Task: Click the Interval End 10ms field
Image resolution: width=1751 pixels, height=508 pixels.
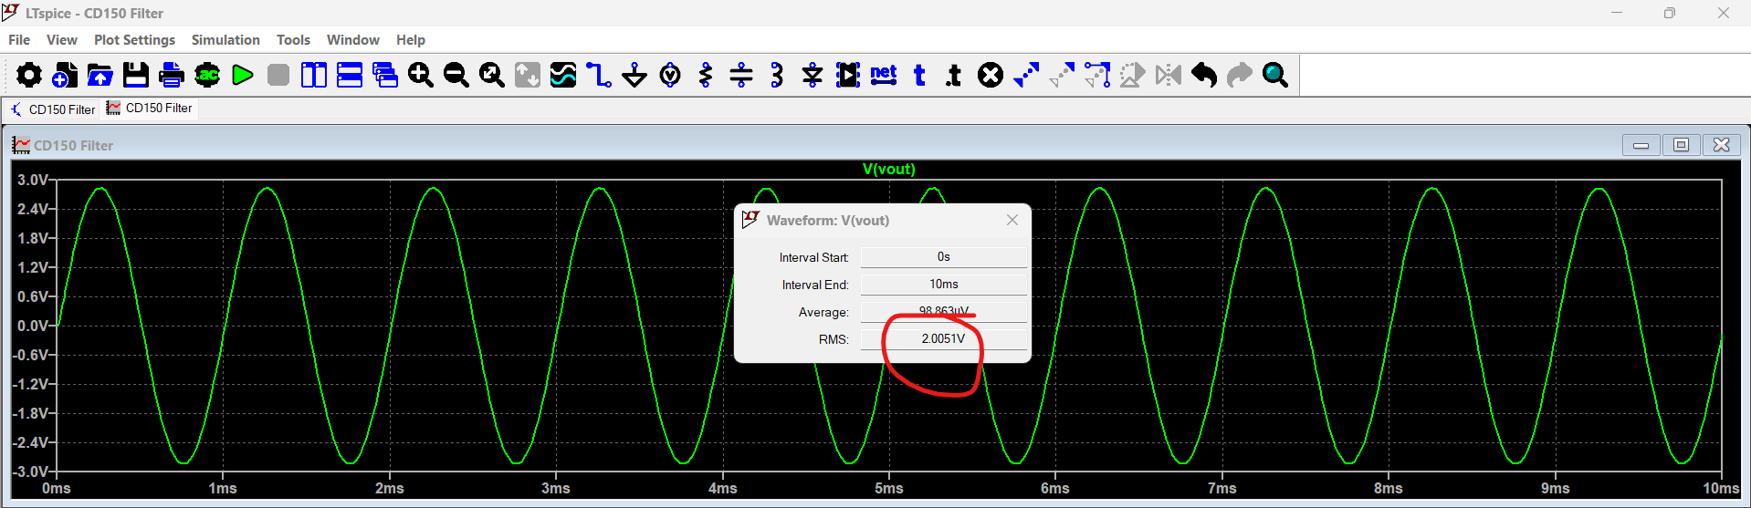Action: pos(943,285)
